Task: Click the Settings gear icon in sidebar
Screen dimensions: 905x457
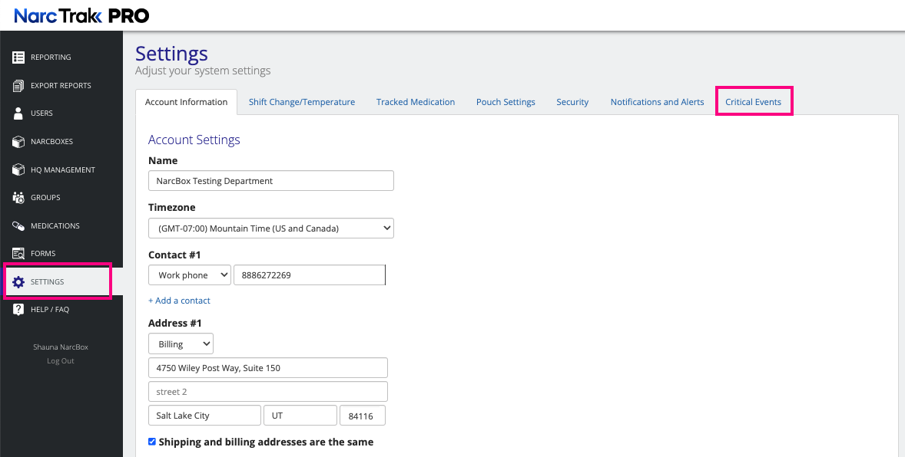Action: coord(18,282)
